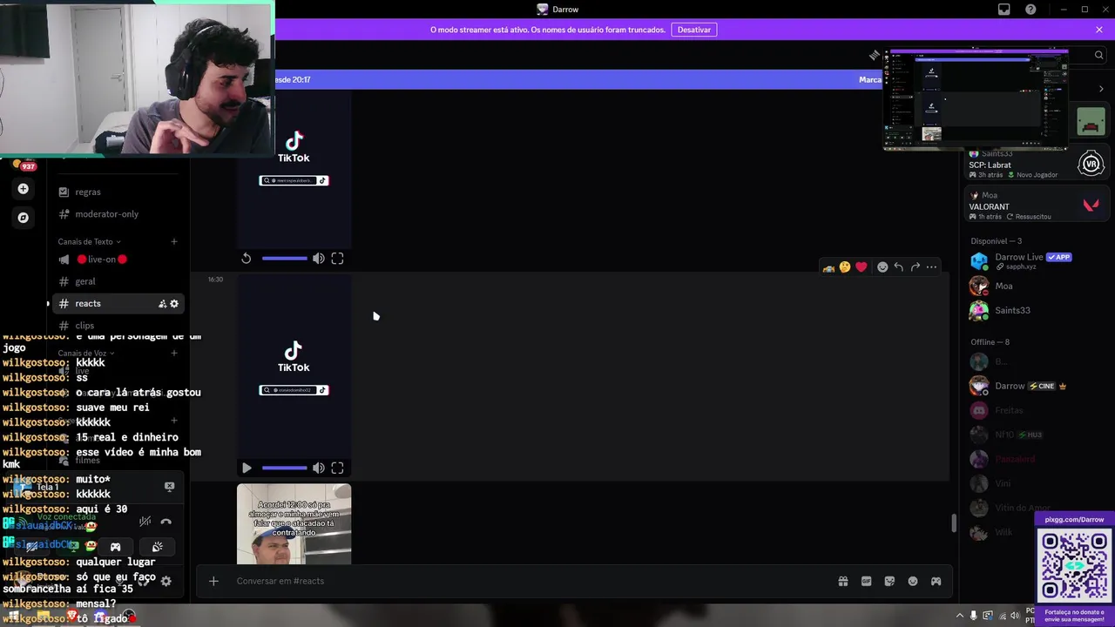Screen dimensions: 1115x627
Task: Open the GIF picker
Action: tap(867, 581)
